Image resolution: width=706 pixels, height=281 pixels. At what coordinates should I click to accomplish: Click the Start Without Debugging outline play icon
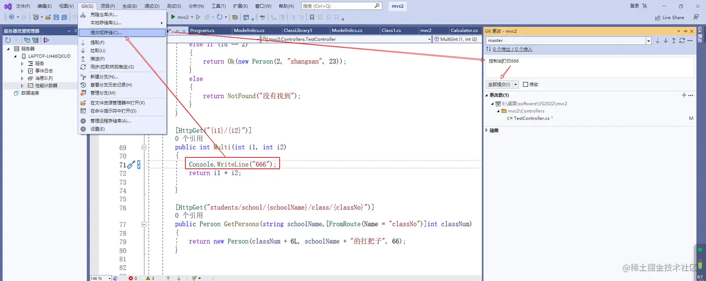(x=198, y=17)
